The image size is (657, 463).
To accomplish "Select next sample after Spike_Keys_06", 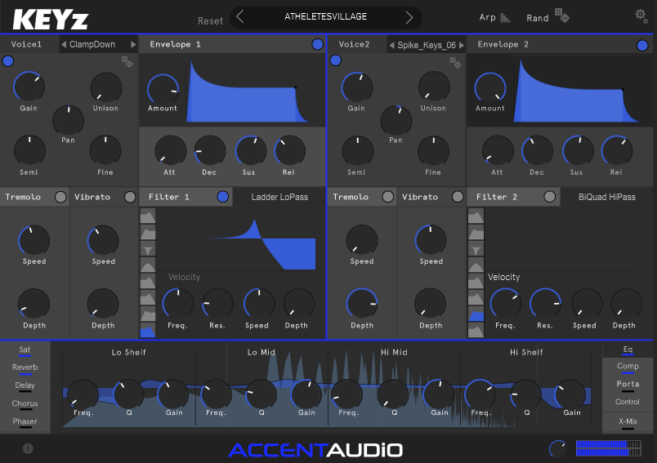I will 461,45.
